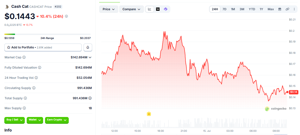
Task: Select the 1M time range tab
Action: (233, 9)
